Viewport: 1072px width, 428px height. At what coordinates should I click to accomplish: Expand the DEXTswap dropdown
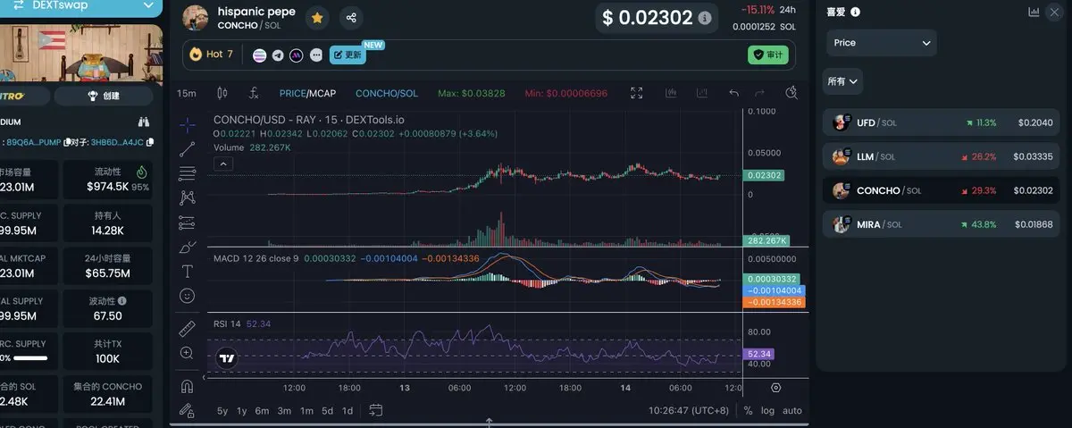click(148, 5)
